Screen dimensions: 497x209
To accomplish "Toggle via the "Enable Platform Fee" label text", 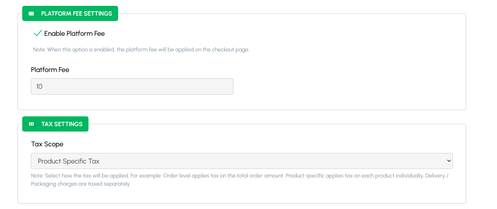I will point(74,33).
